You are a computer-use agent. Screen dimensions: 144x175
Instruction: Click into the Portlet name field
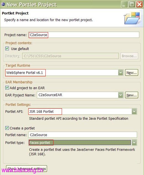[83, 135]
